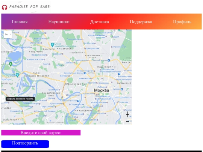The image size is (203, 152).
Task: Click the ВДНХ metro label
Action: [117, 37]
